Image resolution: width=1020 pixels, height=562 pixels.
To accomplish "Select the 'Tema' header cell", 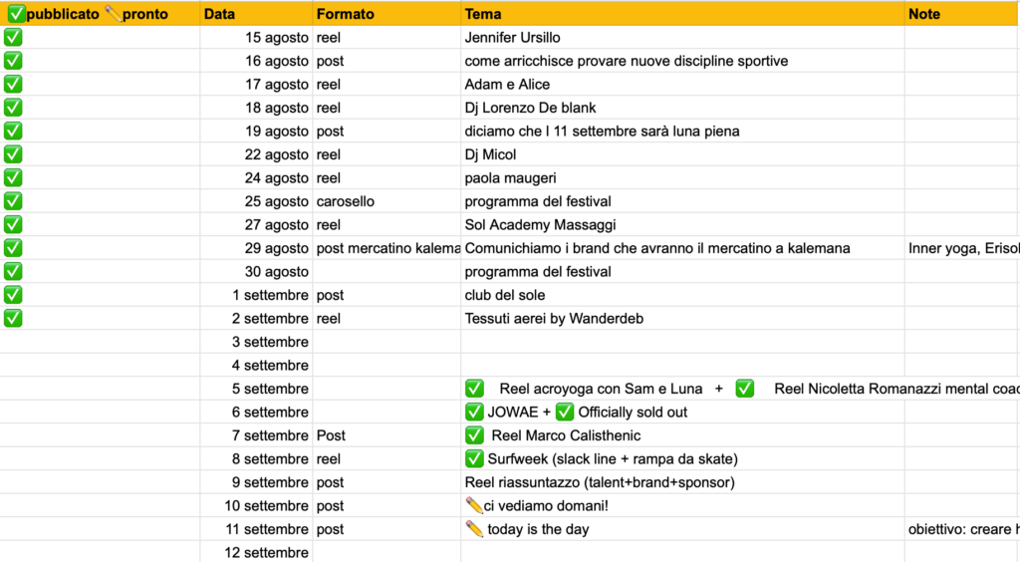I will click(483, 14).
